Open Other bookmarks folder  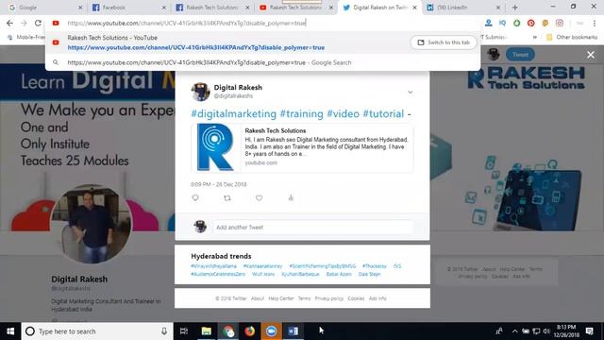click(x=572, y=37)
